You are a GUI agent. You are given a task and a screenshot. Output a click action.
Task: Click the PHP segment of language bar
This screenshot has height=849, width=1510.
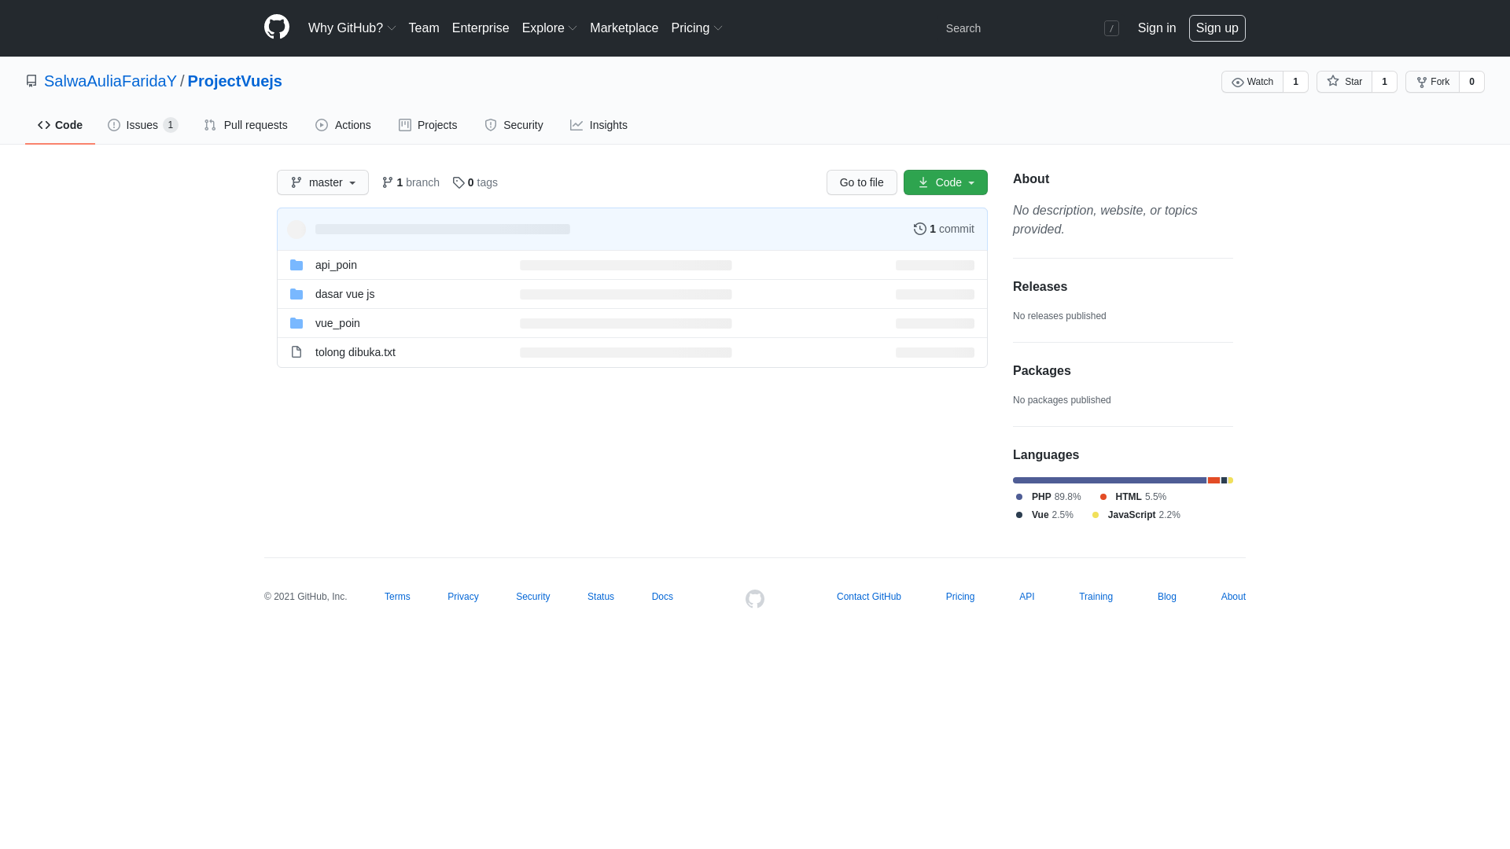[x=1110, y=480]
